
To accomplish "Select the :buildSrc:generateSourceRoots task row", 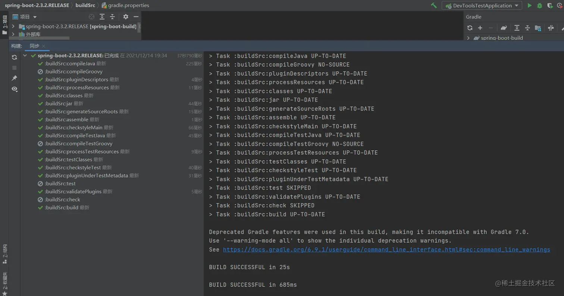I will pyautogui.click(x=112, y=111).
